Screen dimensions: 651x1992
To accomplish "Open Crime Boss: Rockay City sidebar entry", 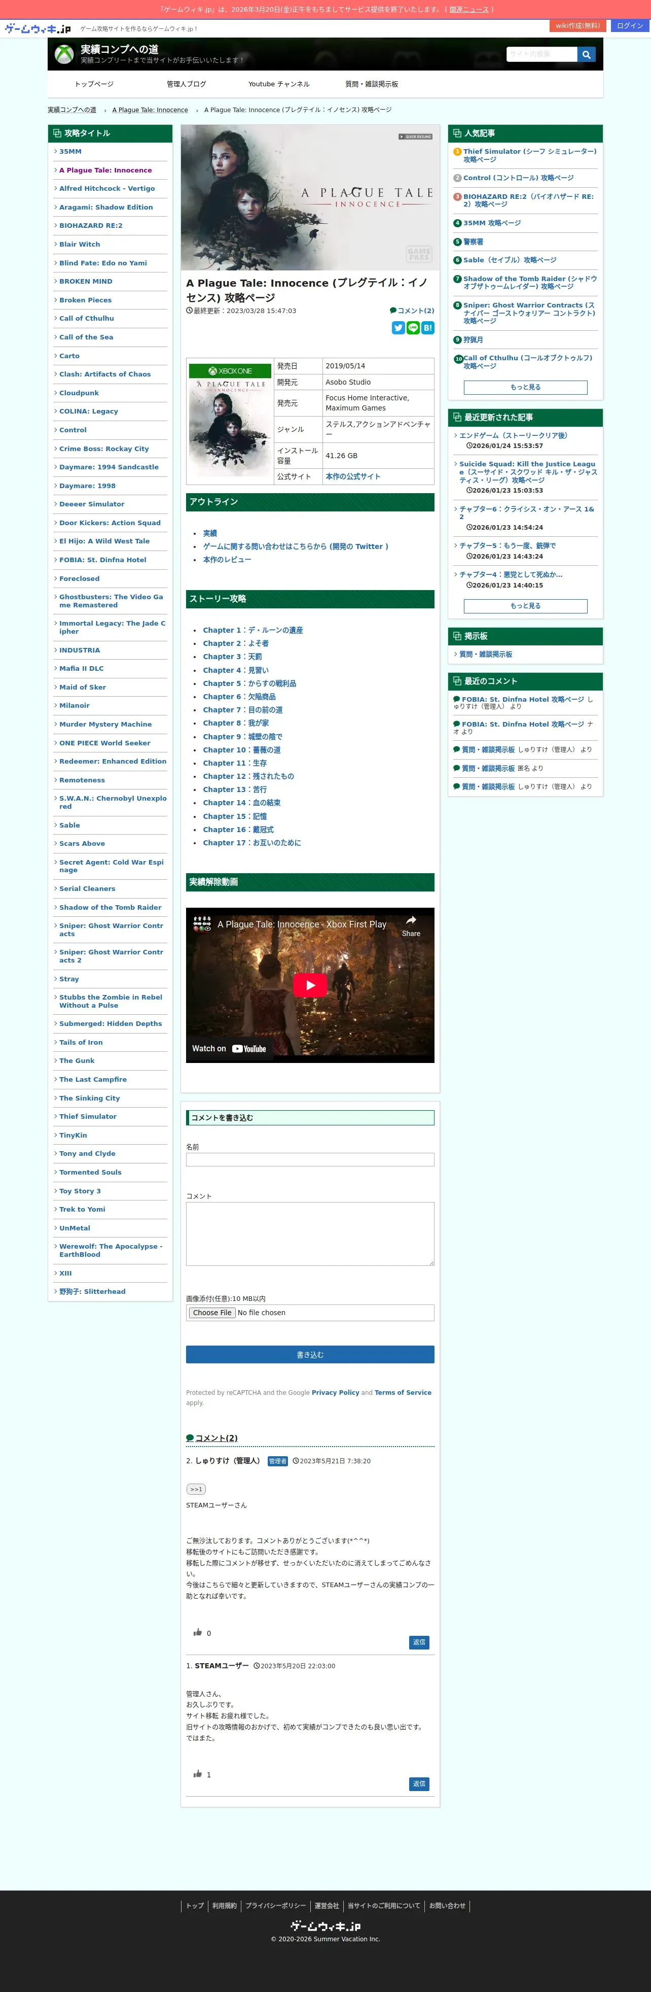I will pos(104,449).
